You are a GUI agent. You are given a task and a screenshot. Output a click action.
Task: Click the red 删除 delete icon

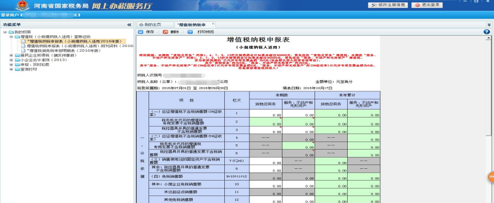(x=166, y=32)
